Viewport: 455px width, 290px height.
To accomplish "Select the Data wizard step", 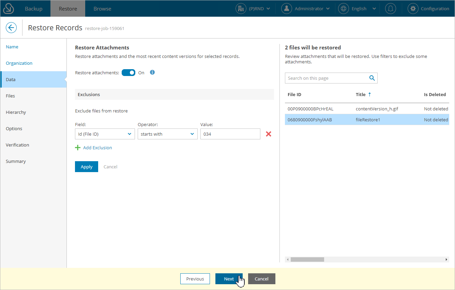I will coord(33,79).
